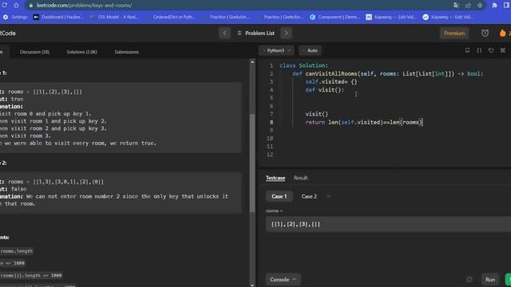
Task: Open Component | Element bookmark
Action: point(335,17)
